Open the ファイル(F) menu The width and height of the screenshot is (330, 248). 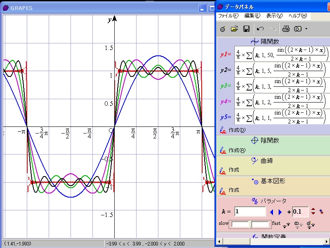point(228,16)
